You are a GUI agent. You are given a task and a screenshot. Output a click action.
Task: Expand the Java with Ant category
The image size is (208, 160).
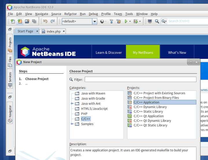click(x=72, y=103)
